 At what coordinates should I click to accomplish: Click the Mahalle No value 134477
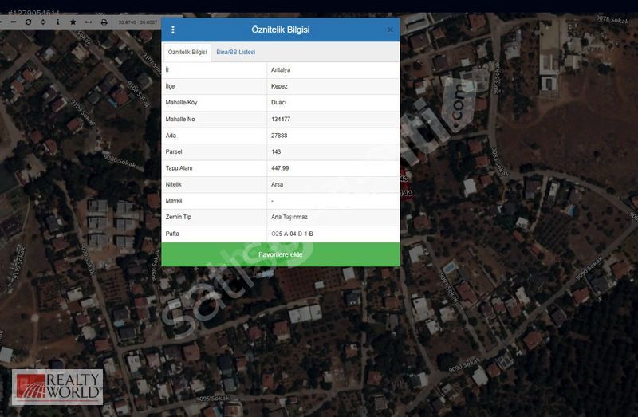click(x=281, y=120)
